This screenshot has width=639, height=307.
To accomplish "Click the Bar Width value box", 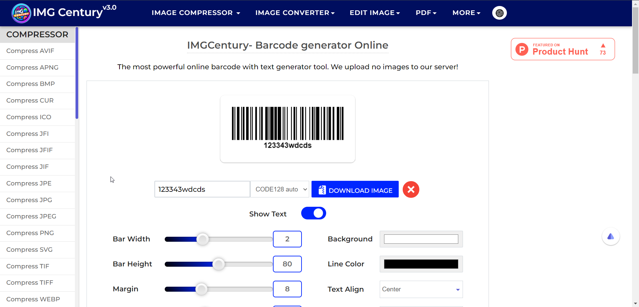I will (287, 239).
